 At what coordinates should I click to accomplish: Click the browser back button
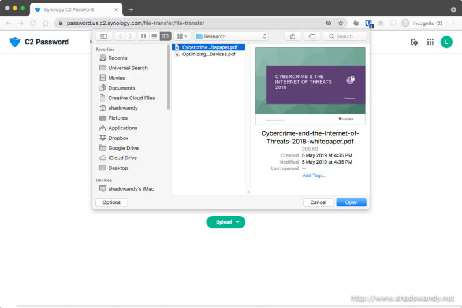click(8, 23)
